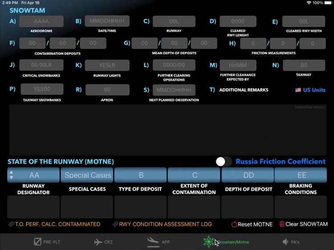This screenshot has height=250, width=334.
Task: Click the Reset MOTNE text
Action: tap(255, 224)
